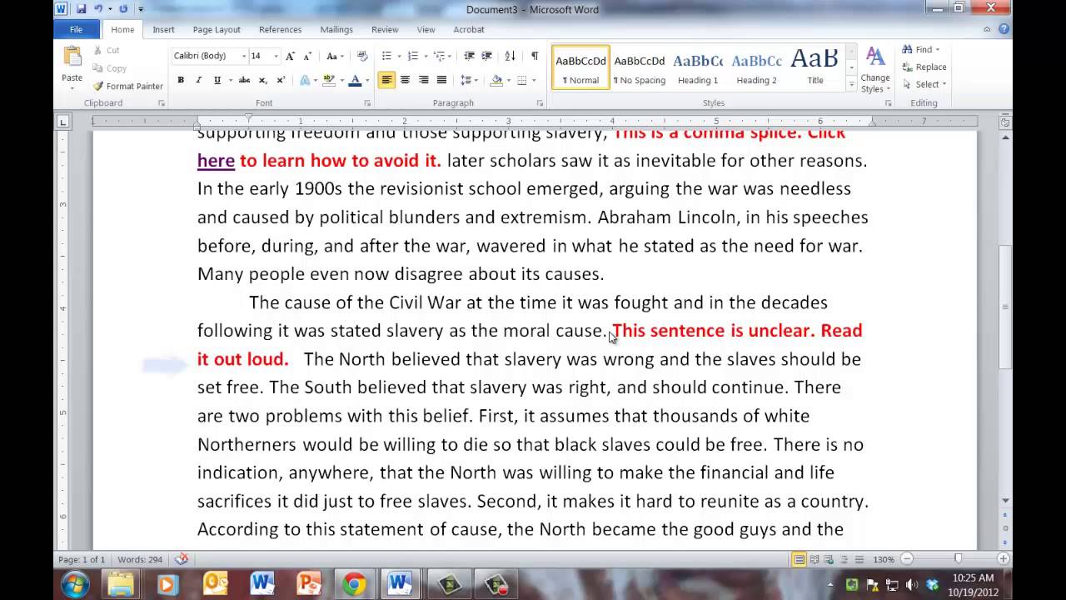Toggle Italic formatting

(x=198, y=80)
